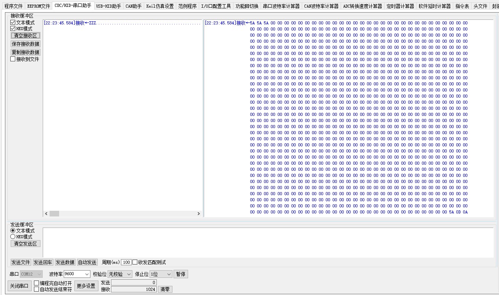
Task: Open the 停止位 stop bits dropdown
Action: coord(161,274)
